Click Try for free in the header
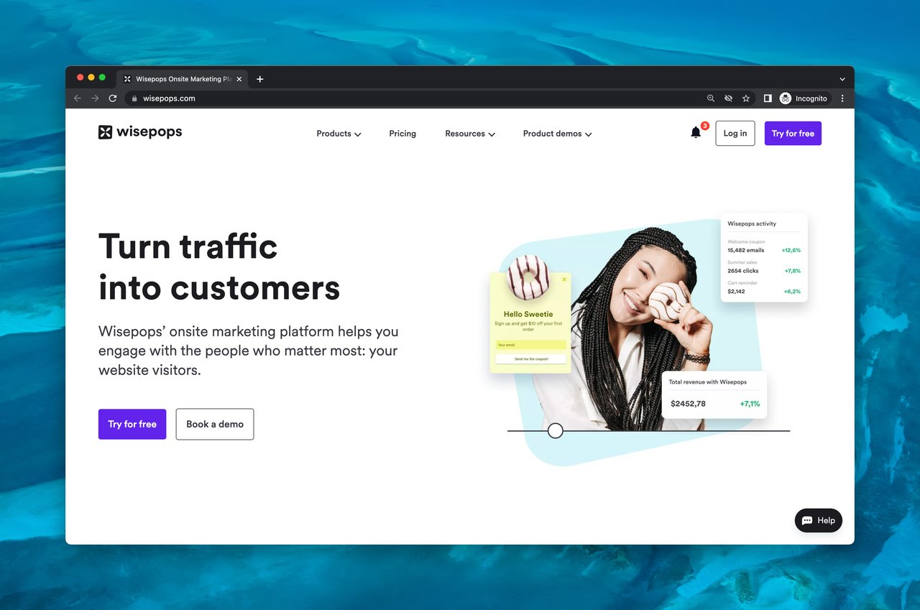This screenshot has width=920, height=610. coord(793,134)
